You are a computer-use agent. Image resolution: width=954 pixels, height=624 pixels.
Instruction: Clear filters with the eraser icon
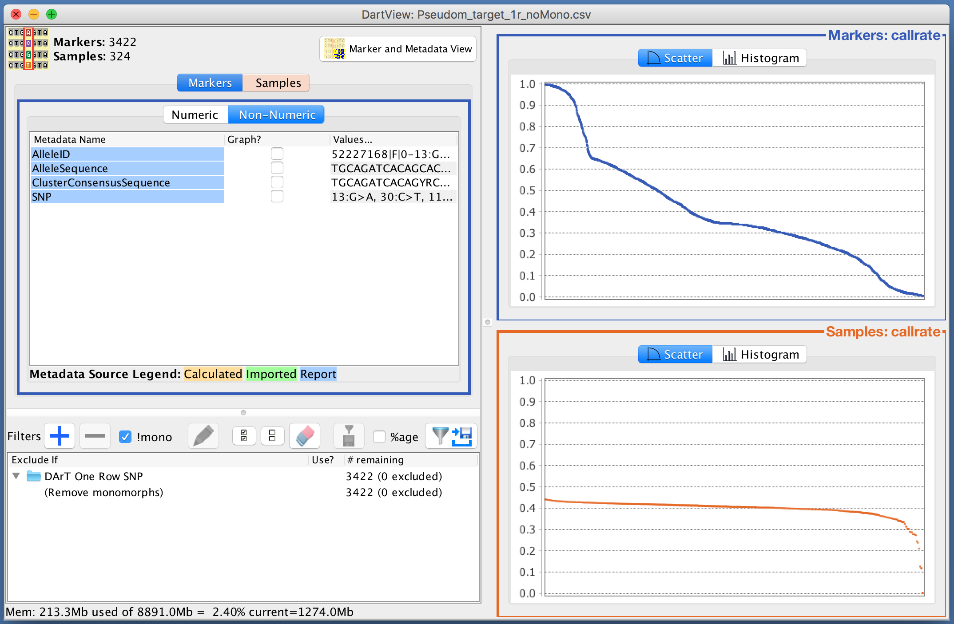point(305,436)
